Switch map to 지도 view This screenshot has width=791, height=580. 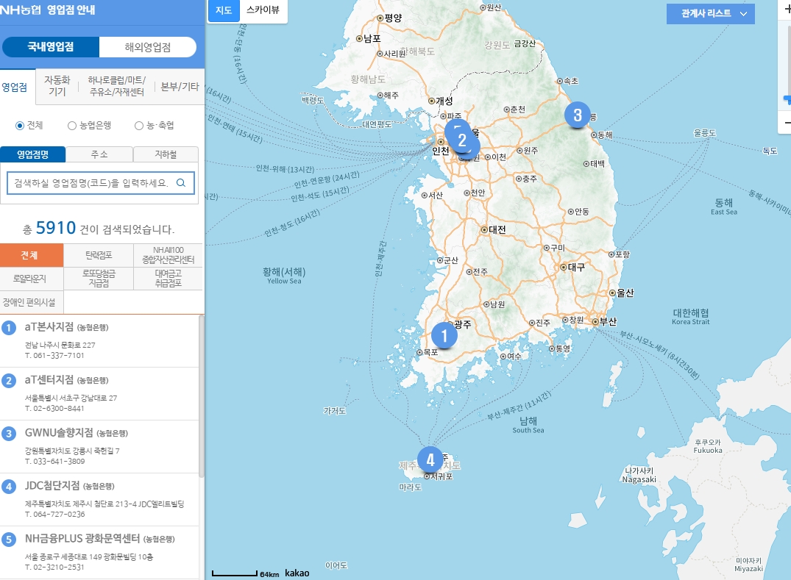(x=224, y=10)
